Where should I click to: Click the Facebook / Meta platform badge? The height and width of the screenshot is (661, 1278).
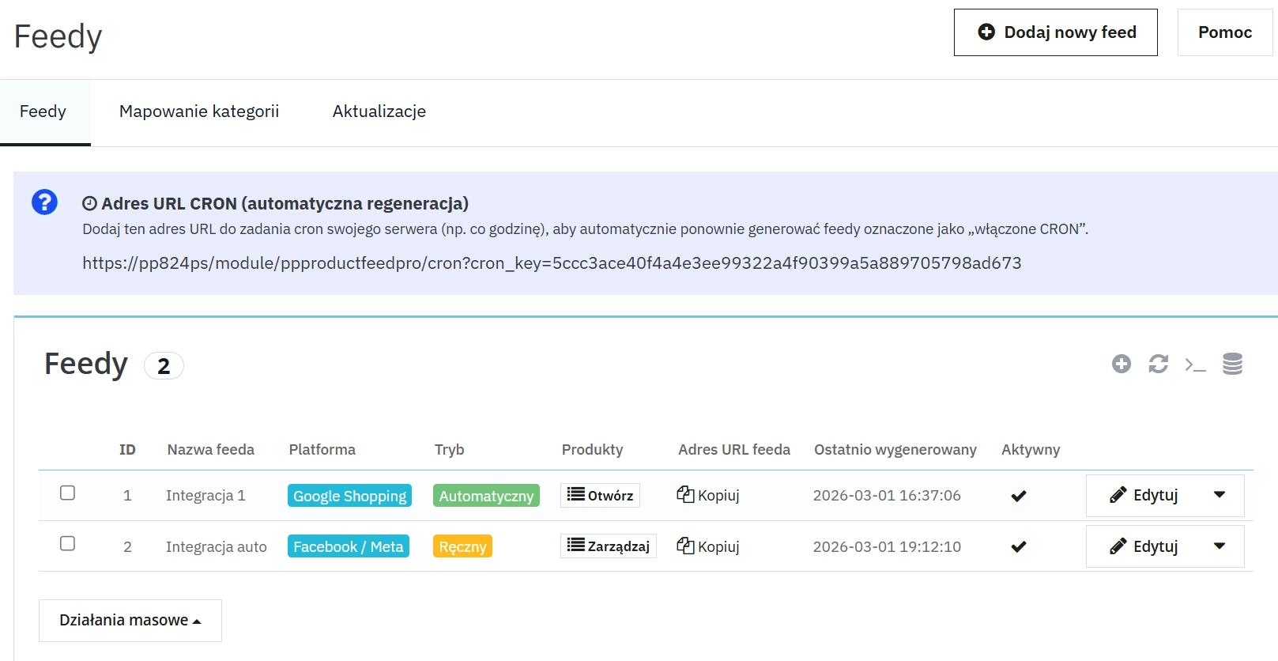349,546
